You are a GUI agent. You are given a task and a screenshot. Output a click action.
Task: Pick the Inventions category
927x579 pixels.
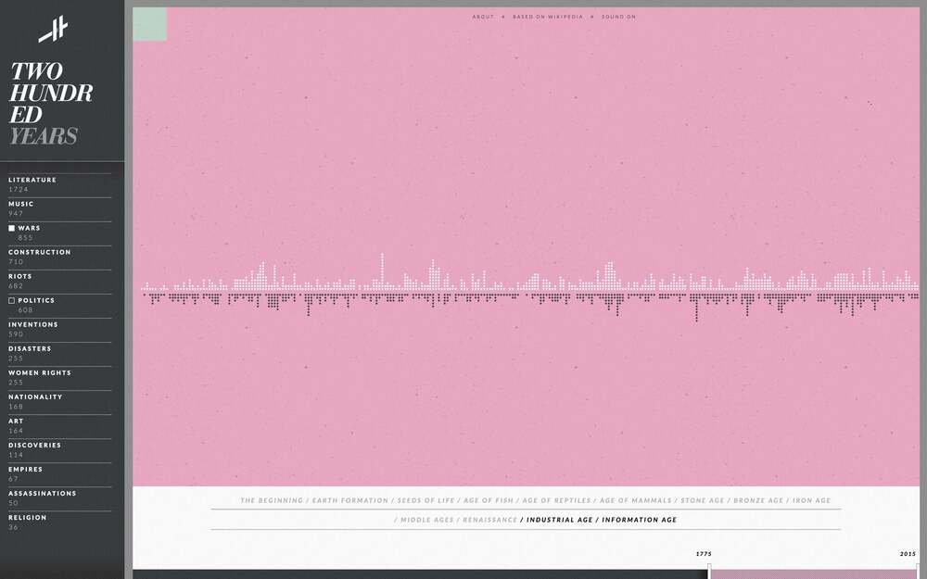pyautogui.click(x=33, y=324)
